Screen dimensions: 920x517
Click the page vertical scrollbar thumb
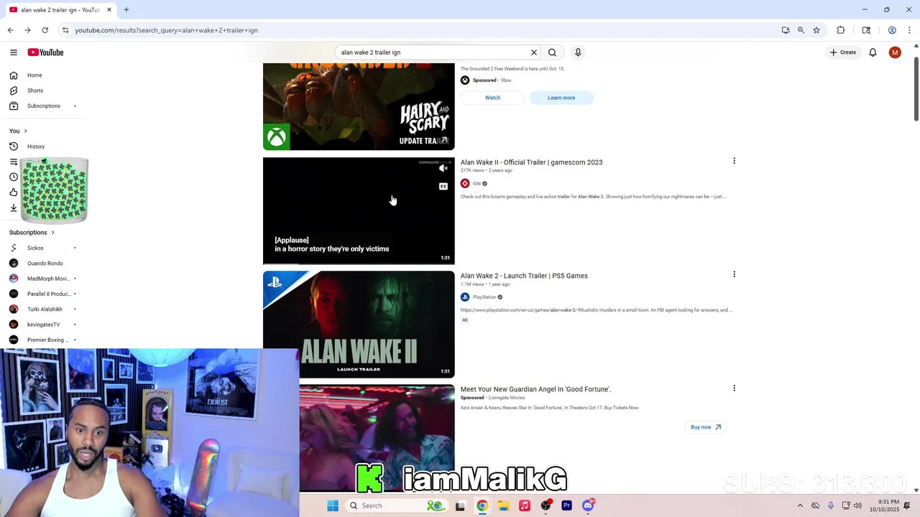916,88
